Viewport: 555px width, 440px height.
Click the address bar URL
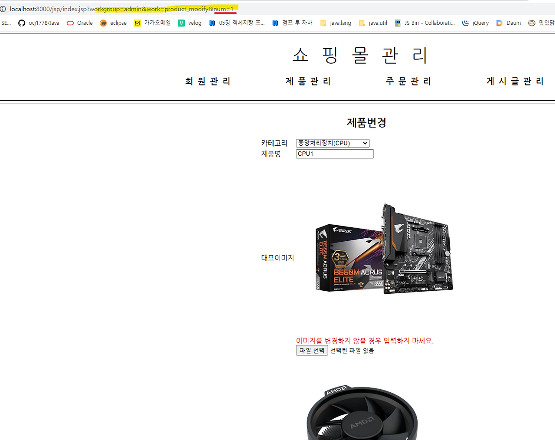(121, 9)
